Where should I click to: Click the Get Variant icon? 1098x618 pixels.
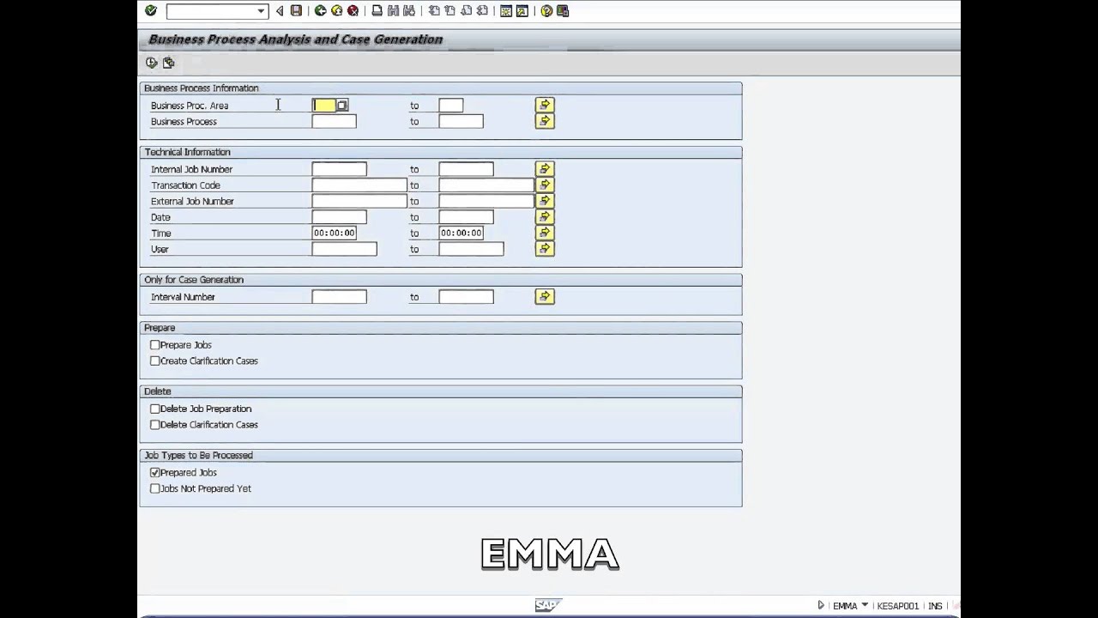tap(168, 63)
